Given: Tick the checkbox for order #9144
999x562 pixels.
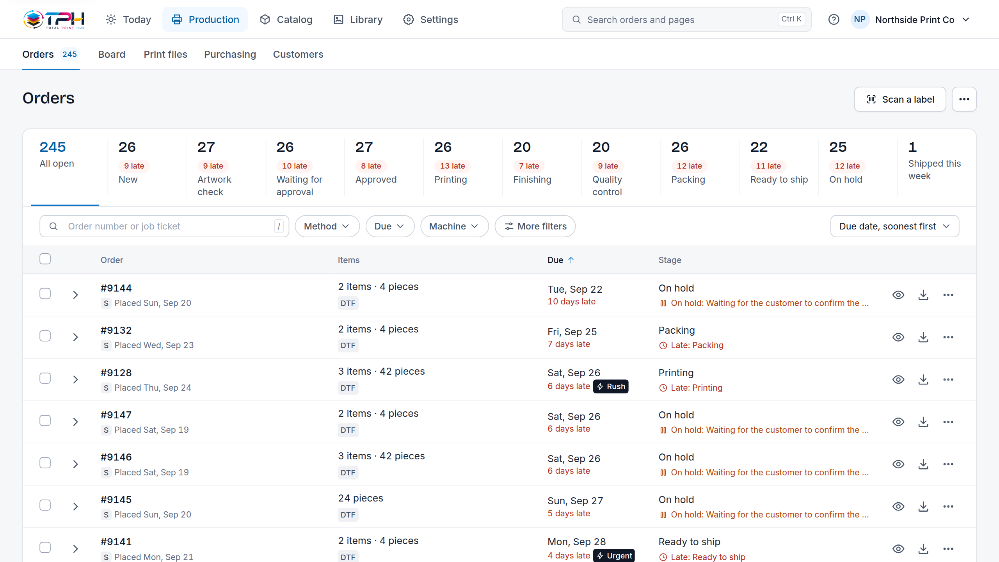Looking at the screenshot, I should [45, 293].
